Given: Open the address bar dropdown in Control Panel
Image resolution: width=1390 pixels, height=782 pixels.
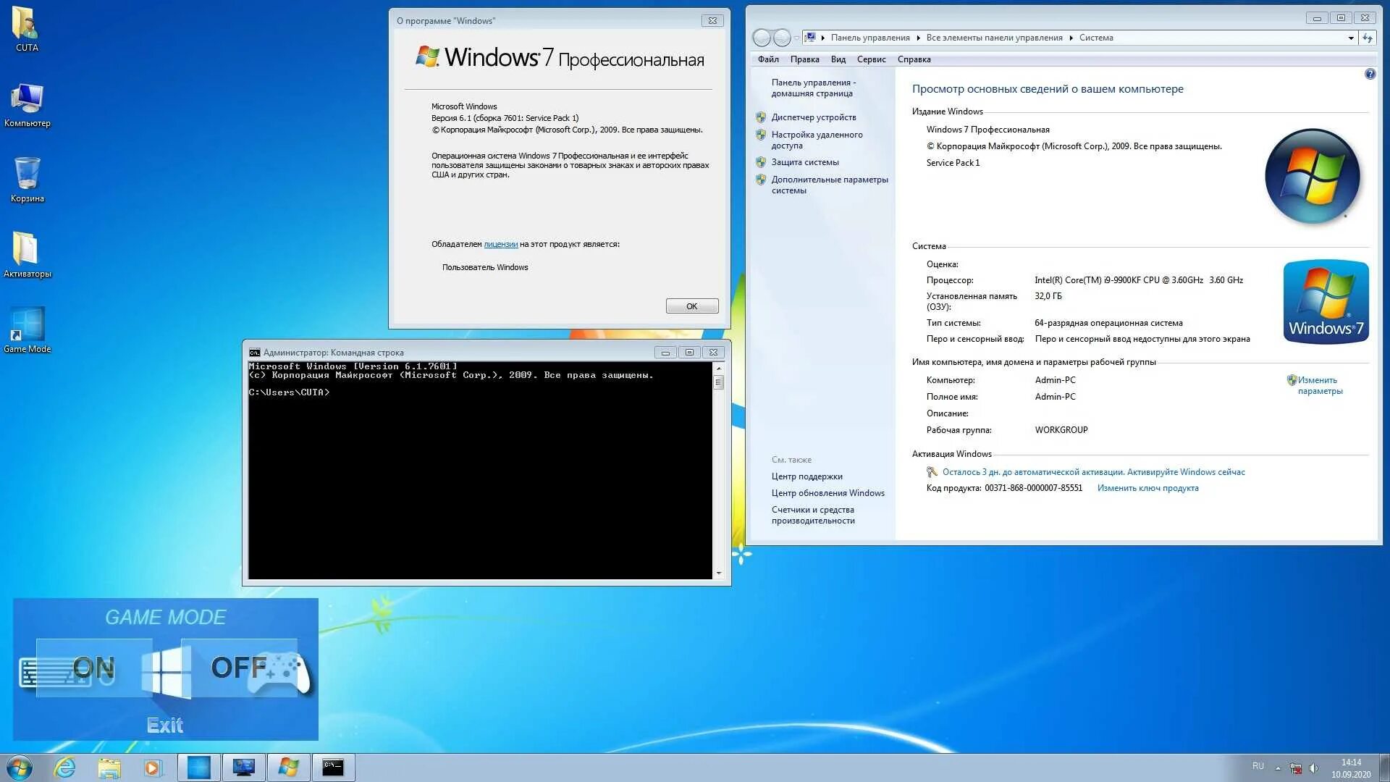Looking at the screenshot, I should point(1352,38).
